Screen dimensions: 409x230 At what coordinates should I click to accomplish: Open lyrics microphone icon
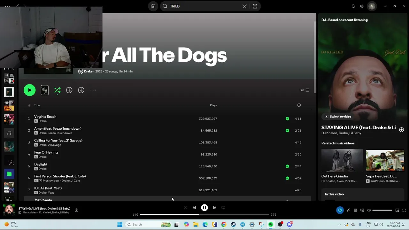coord(348,210)
